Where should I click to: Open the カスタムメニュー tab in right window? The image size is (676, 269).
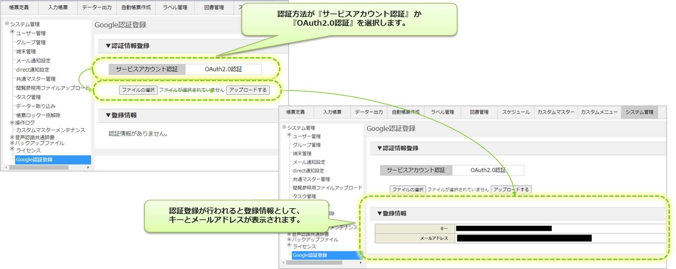pos(599,112)
